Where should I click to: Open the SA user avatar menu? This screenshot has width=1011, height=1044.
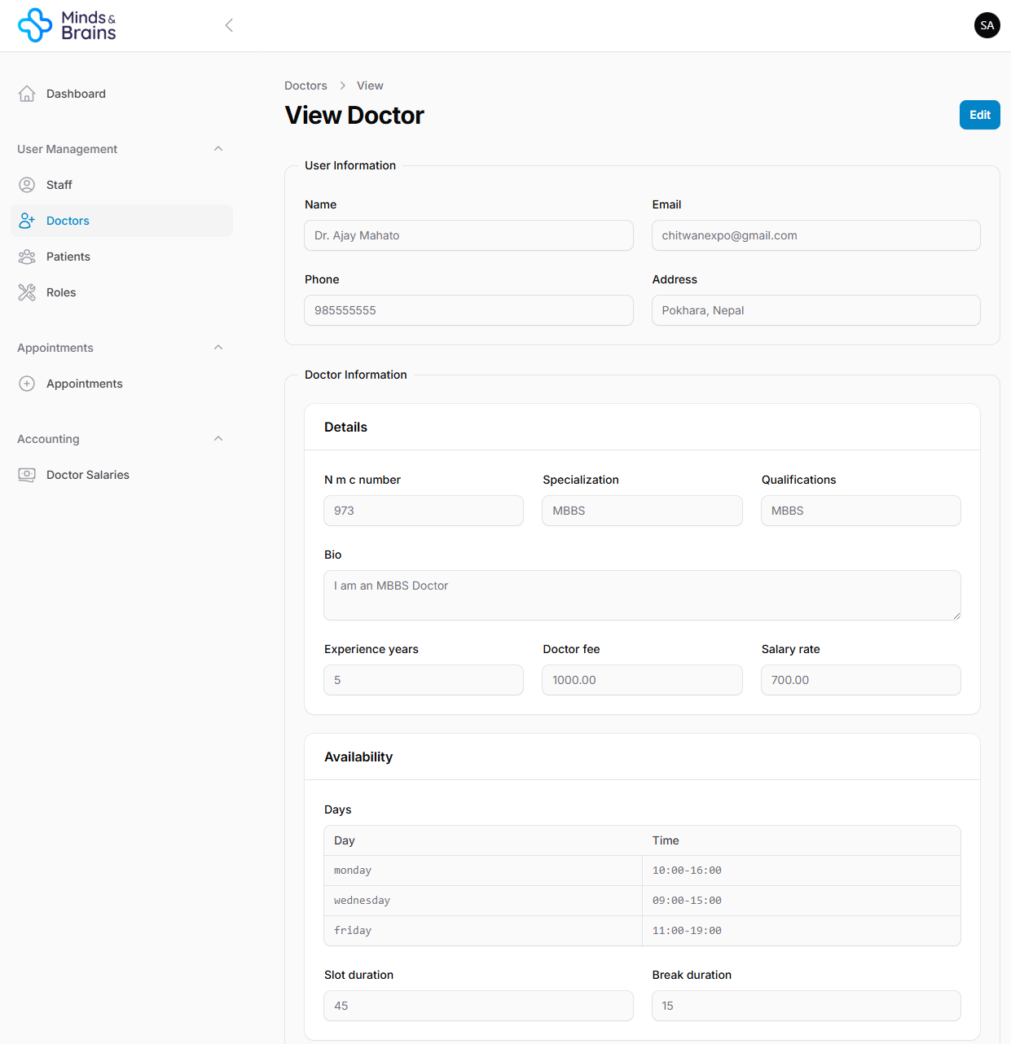click(987, 25)
